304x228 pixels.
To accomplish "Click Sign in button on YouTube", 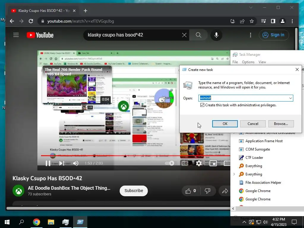I will click(x=274, y=35).
